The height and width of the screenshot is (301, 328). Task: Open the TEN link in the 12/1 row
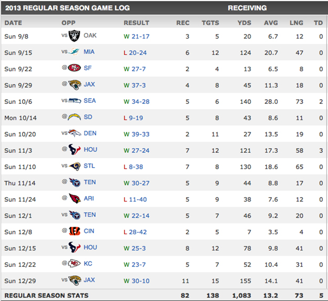(90, 215)
